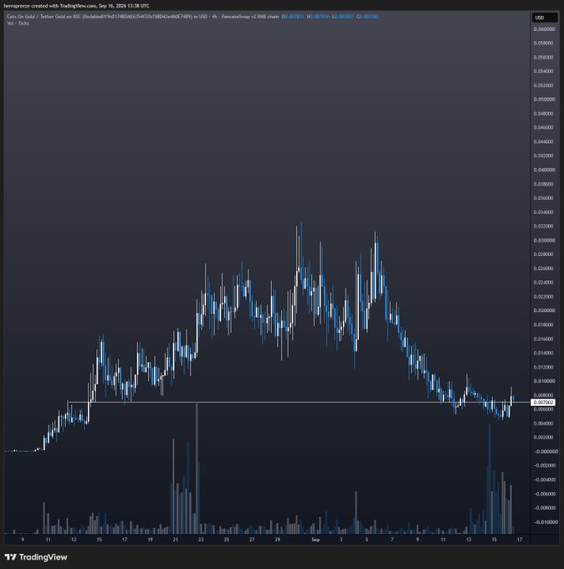Click the Sep label on the time axis
The image size is (564, 569).
pos(315,540)
